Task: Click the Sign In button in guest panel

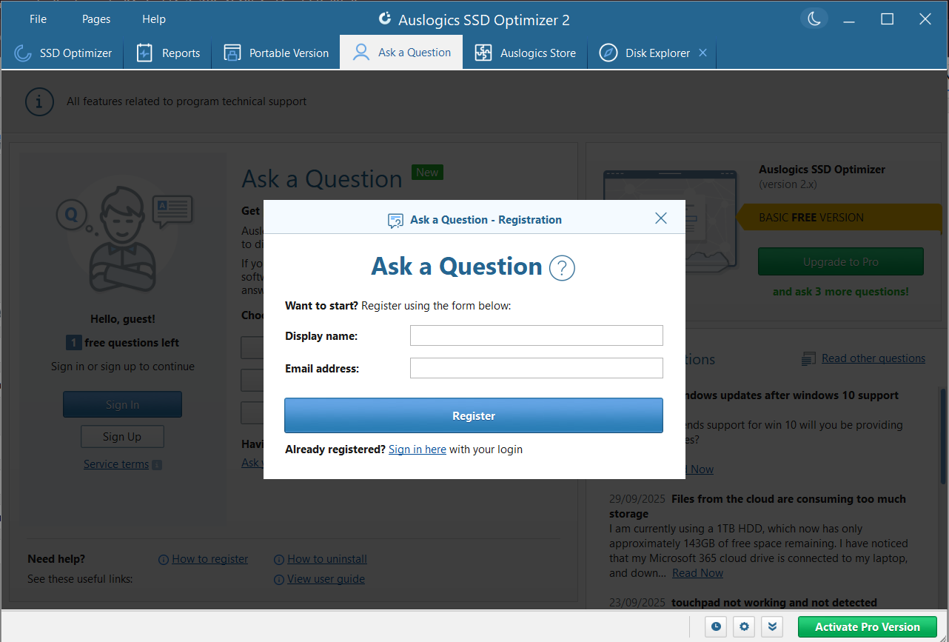Action: [x=122, y=404]
